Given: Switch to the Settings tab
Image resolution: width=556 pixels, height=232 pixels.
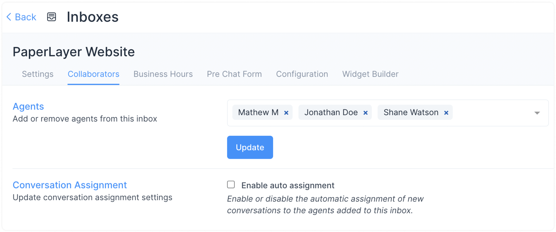Looking at the screenshot, I should tap(37, 74).
